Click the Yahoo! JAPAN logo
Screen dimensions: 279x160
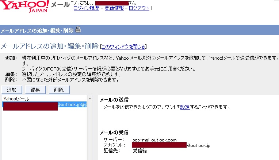pos(25,7)
